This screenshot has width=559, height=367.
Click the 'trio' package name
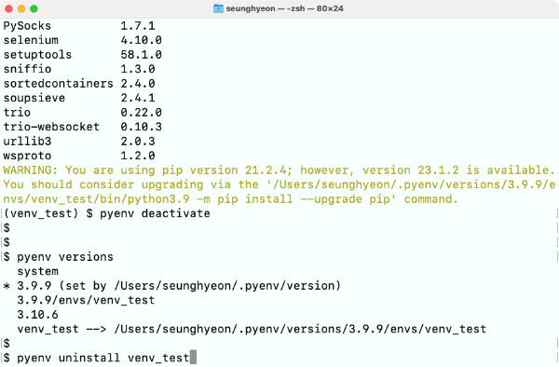tap(17, 113)
